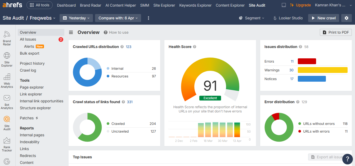Open the Segment dropdown
The image size is (355, 166).
point(251,18)
